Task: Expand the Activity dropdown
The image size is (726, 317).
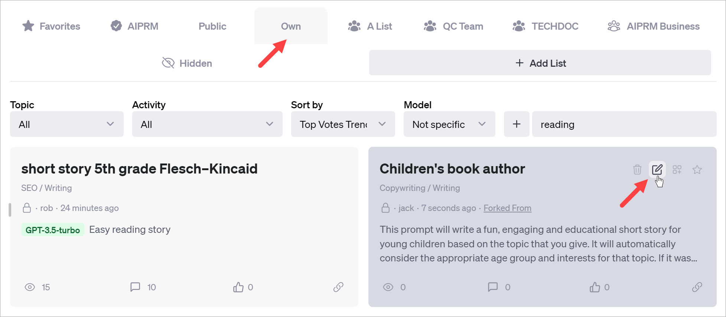Action: coord(207,124)
